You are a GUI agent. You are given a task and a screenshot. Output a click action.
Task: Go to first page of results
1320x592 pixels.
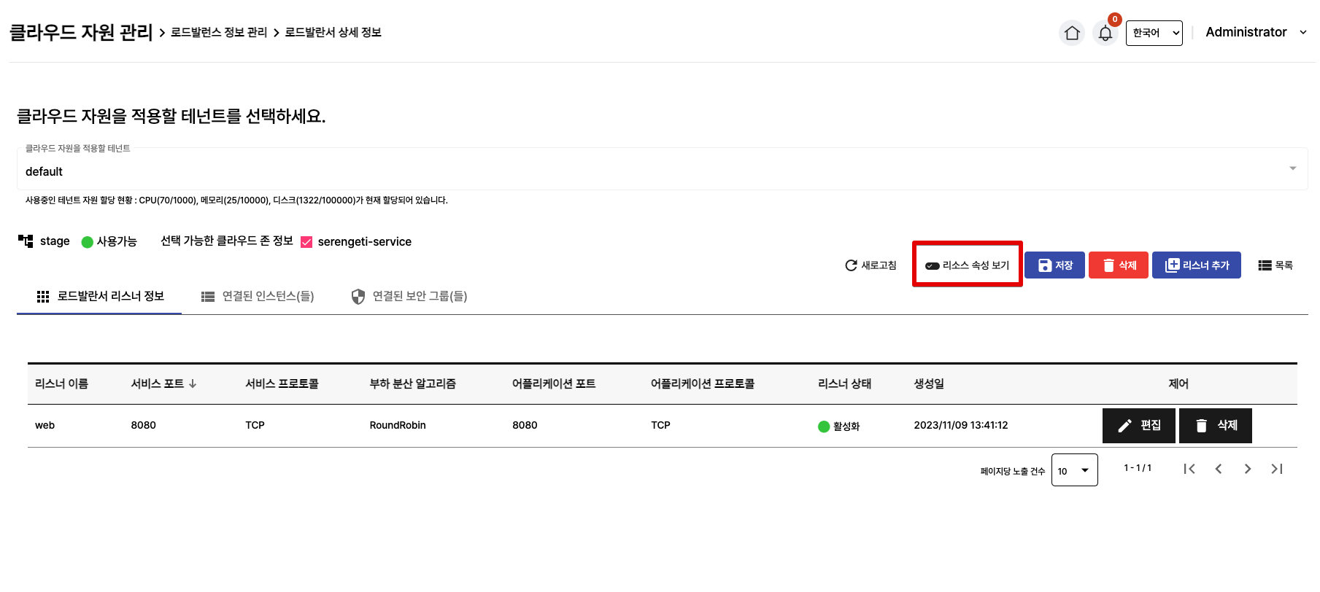pyautogui.click(x=1189, y=469)
